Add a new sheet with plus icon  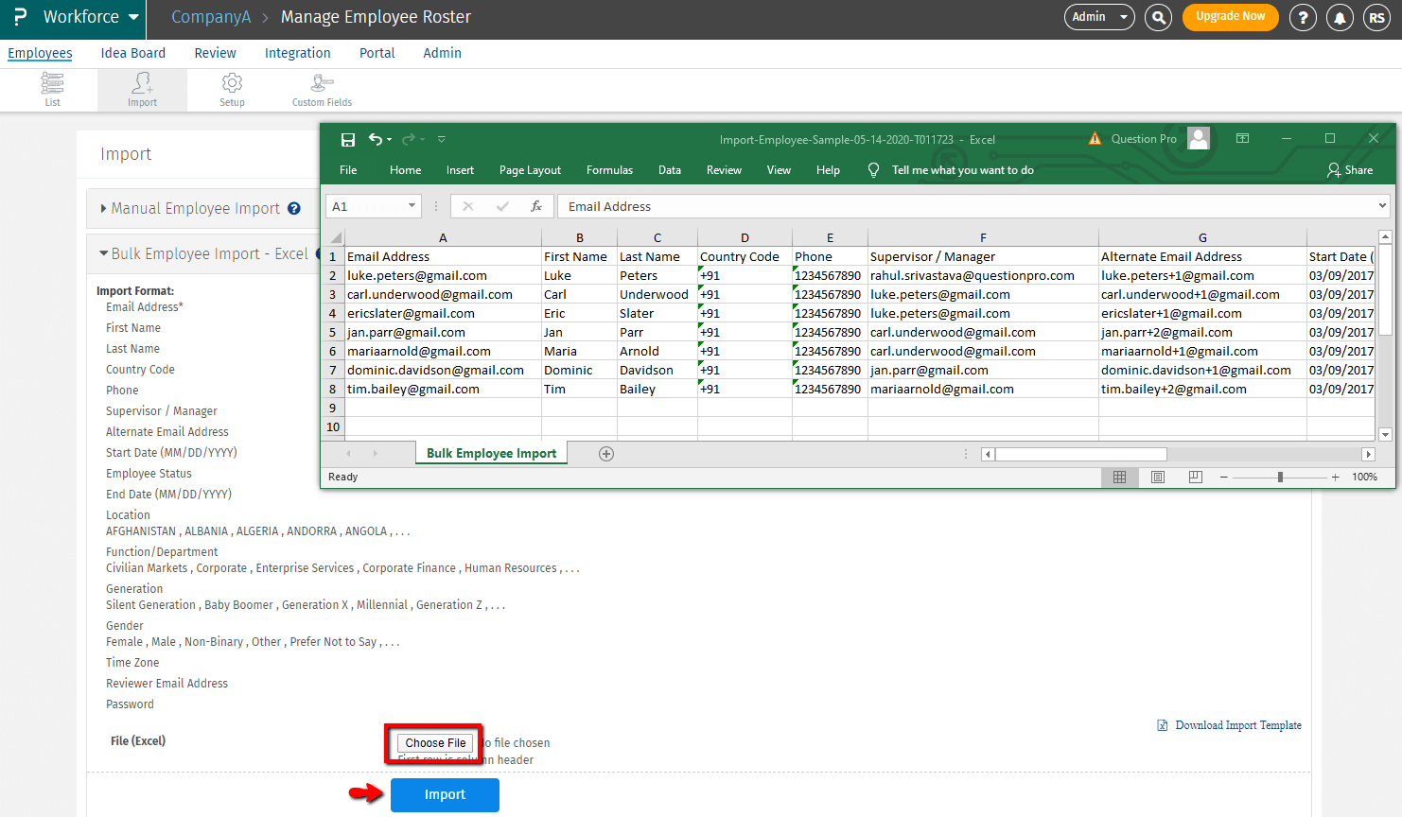[606, 454]
